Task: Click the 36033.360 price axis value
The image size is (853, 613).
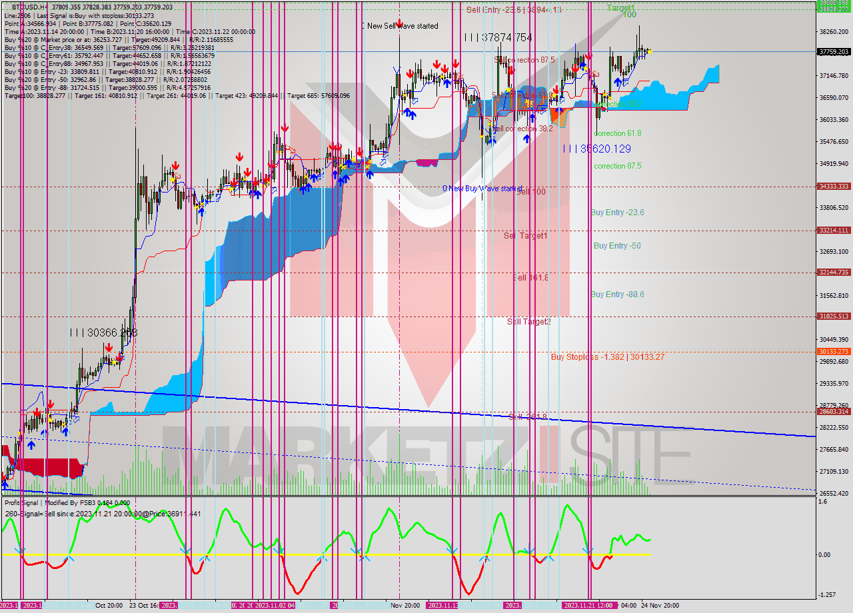Action: click(x=834, y=119)
